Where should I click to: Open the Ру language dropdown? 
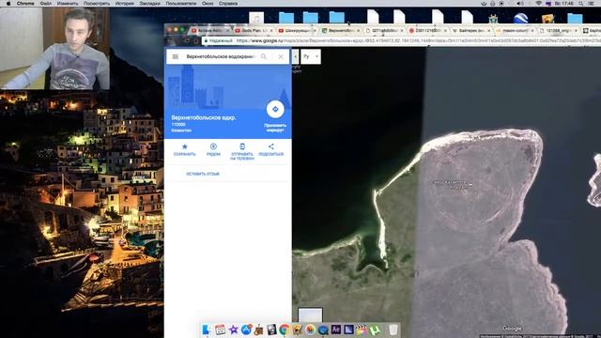(311, 56)
